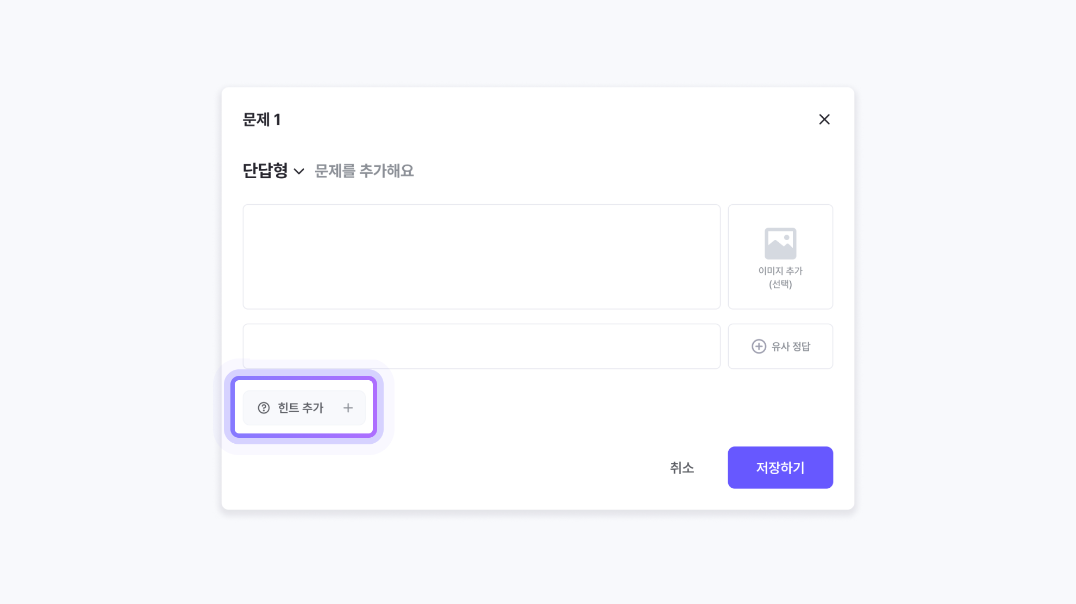Click the (선택) text under 이미지 추가
This screenshot has width=1076, height=604.
780,284
